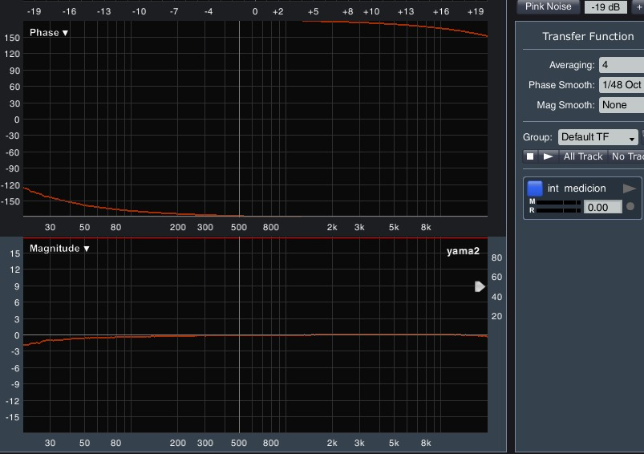Open the Phase plot type dropdown
Image resolution: width=644 pixels, height=454 pixels.
point(49,33)
